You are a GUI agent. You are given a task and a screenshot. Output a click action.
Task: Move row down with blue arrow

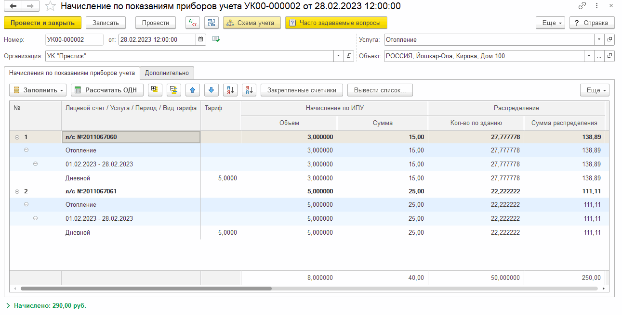(212, 90)
